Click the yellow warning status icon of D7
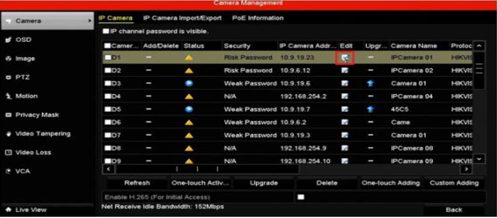 pyautogui.click(x=189, y=135)
